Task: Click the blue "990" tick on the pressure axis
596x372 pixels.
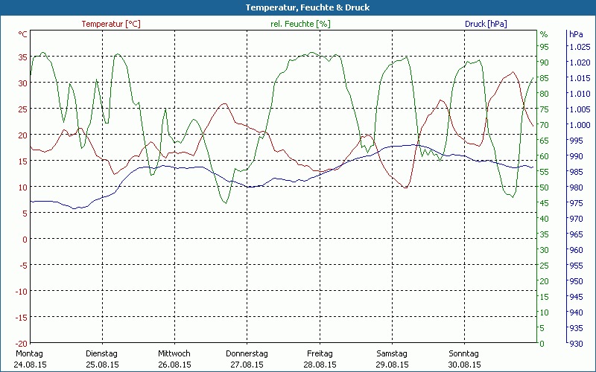Action: pyautogui.click(x=576, y=156)
